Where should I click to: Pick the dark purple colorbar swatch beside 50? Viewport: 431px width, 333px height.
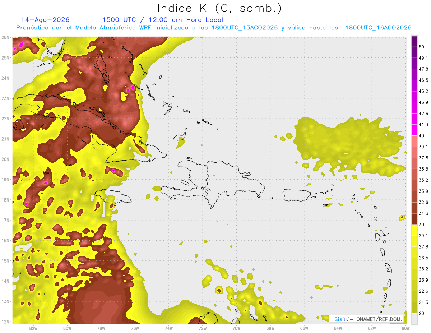coord(414,41)
